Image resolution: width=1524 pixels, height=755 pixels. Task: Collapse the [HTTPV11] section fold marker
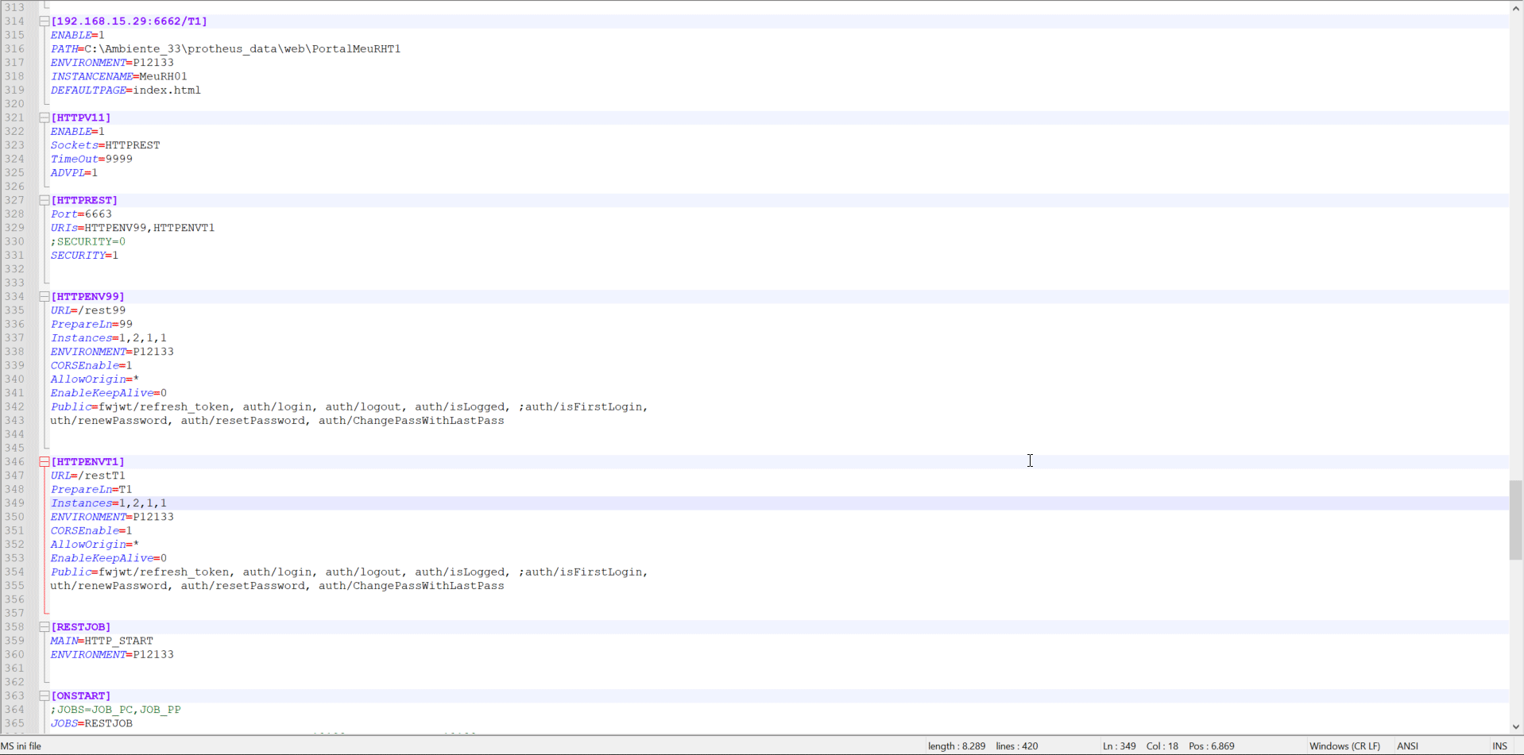pyautogui.click(x=44, y=117)
